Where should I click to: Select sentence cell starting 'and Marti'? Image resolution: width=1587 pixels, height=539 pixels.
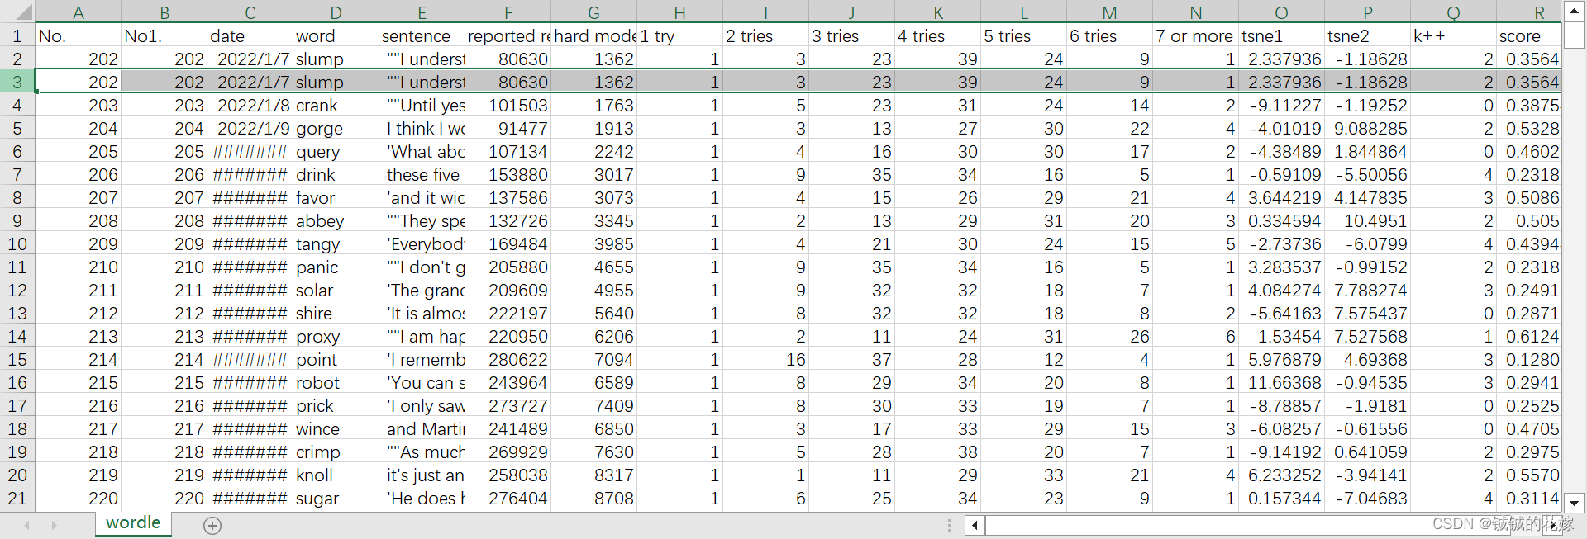pyautogui.click(x=422, y=428)
